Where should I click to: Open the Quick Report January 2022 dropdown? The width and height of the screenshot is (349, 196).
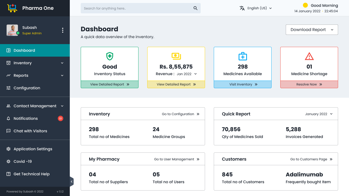319,114
